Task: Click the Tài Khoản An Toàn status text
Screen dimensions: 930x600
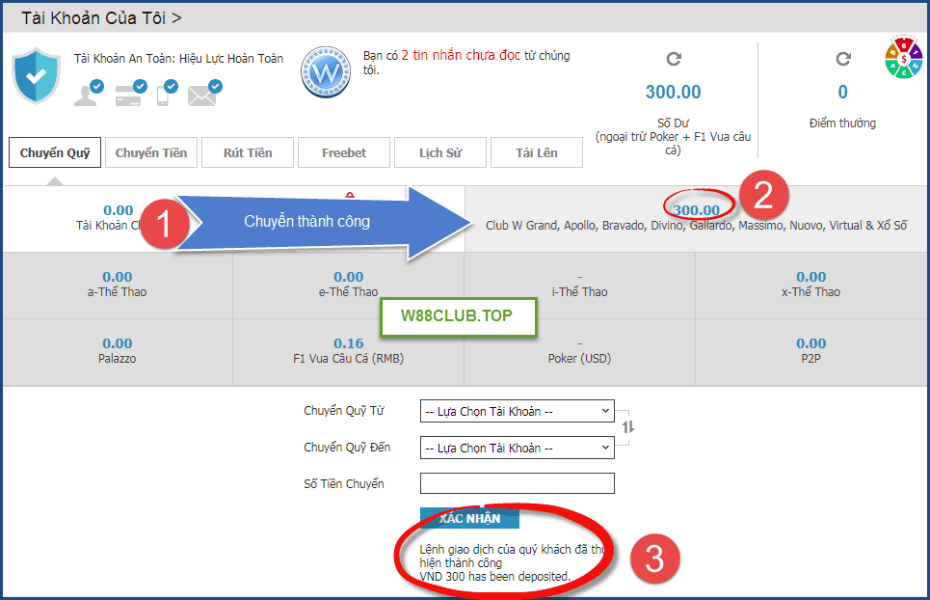Action: click(x=178, y=58)
